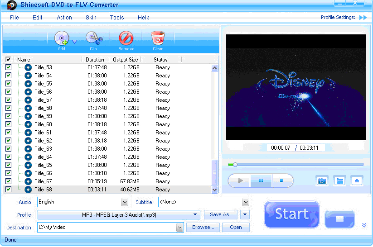Open the snapshot folder icon

pyautogui.click(x=339, y=181)
